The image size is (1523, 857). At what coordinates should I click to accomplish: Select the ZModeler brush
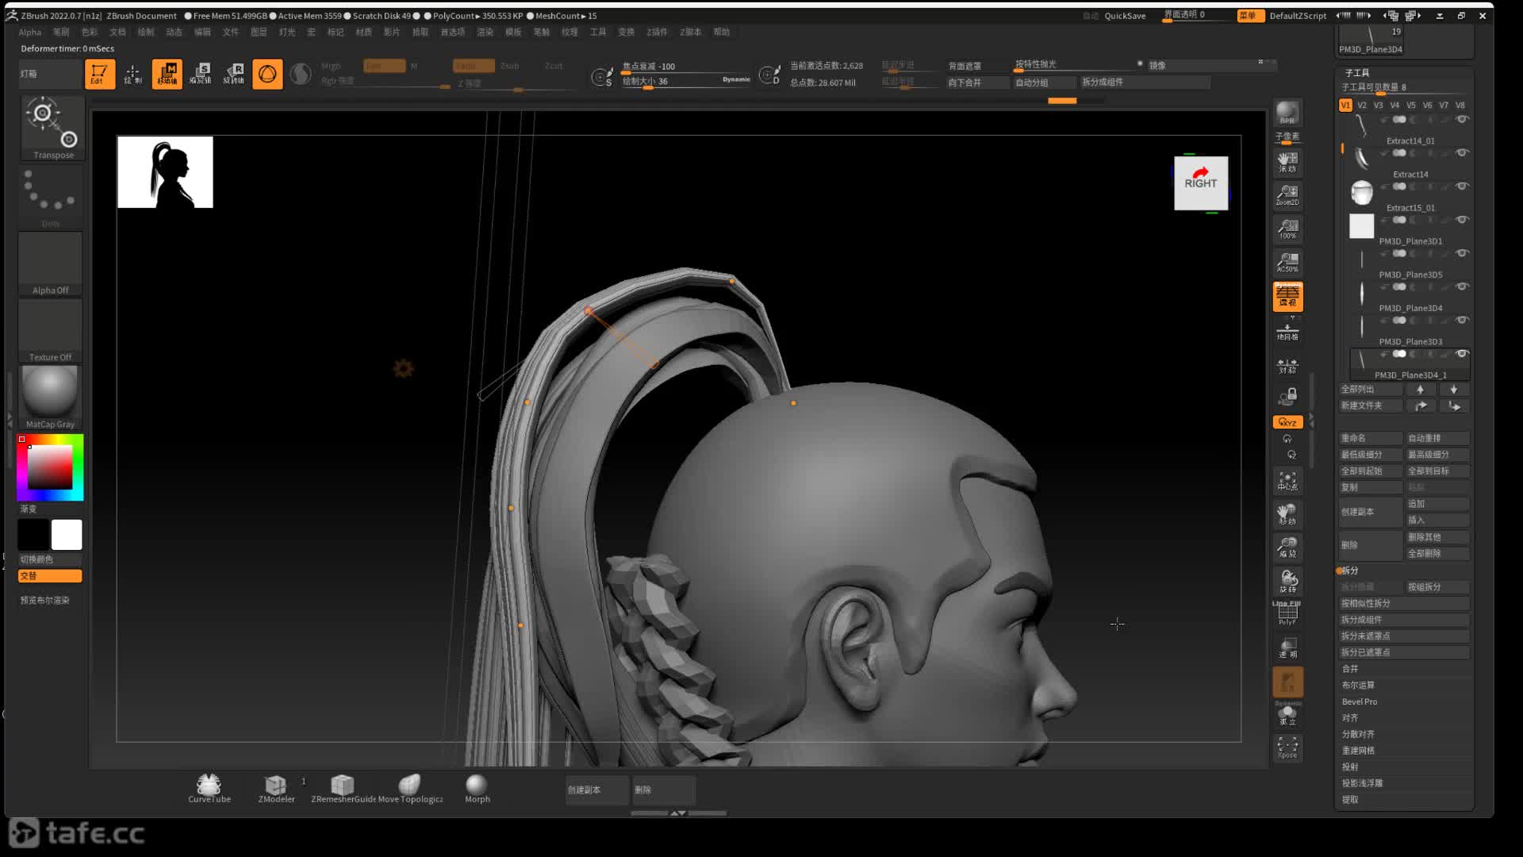click(276, 789)
